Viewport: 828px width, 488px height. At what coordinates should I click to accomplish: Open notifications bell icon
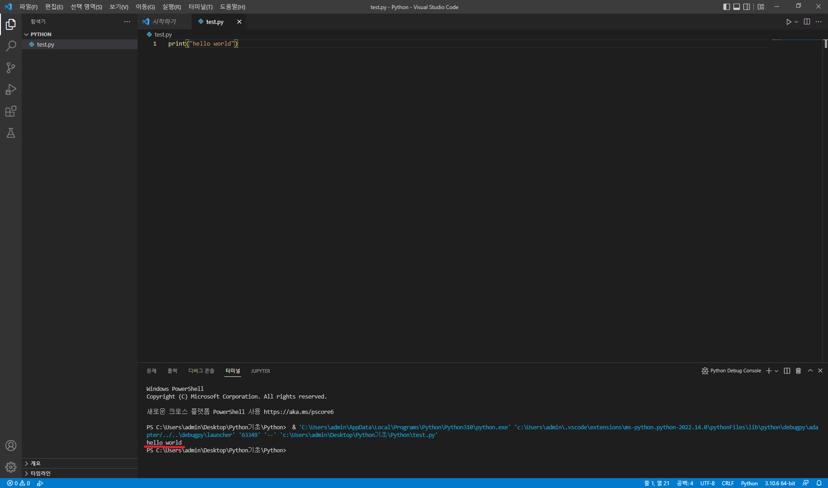point(819,483)
